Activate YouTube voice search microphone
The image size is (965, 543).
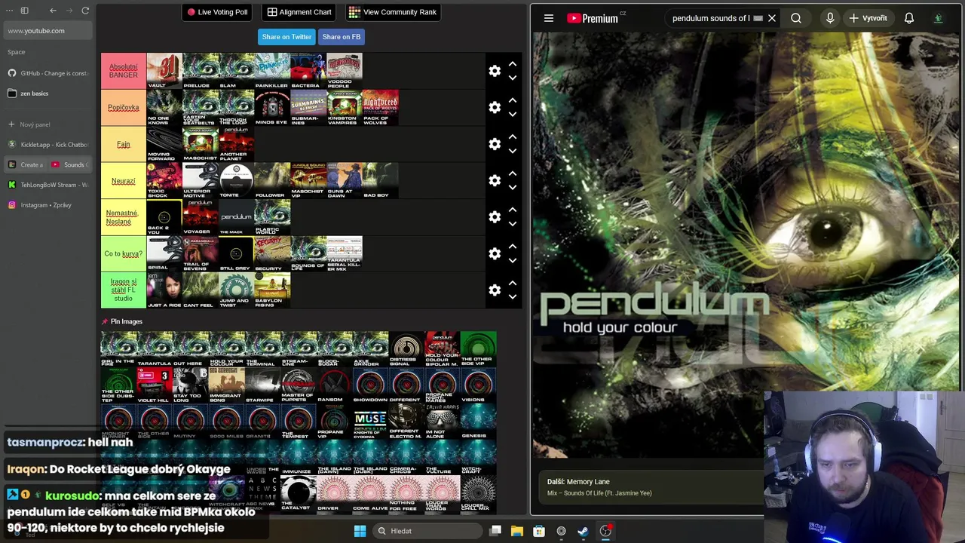(x=830, y=18)
